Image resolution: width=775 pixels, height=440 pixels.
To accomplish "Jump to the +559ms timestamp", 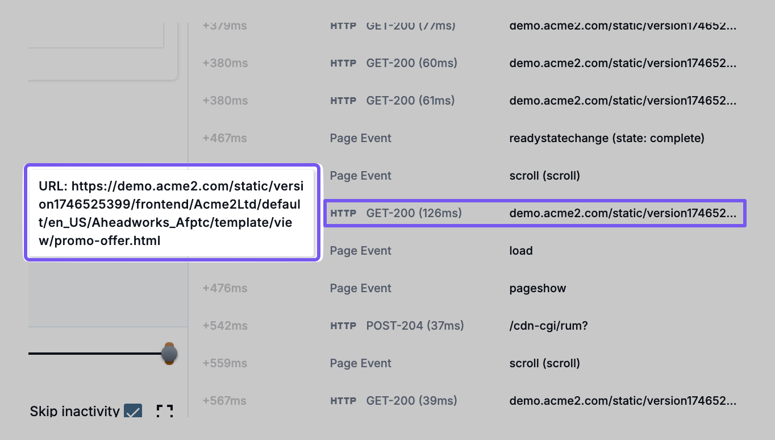I will pyautogui.click(x=224, y=363).
